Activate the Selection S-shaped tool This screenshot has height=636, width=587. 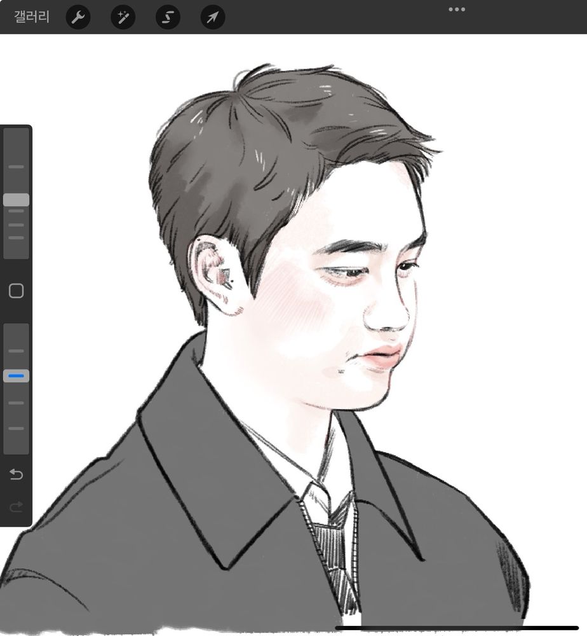point(168,17)
